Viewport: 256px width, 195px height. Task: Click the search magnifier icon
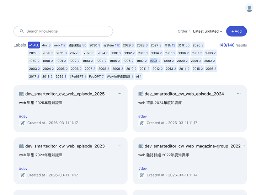point(22,31)
